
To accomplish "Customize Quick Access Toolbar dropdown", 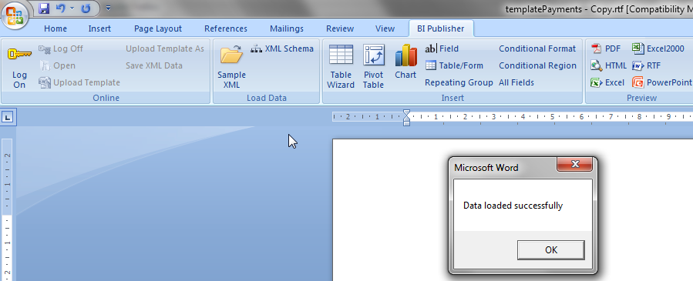I will coord(109,8).
